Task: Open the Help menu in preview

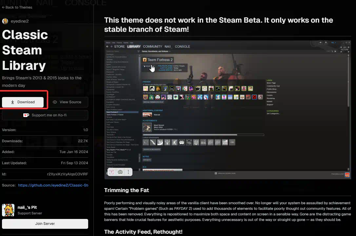Action: [131, 43]
